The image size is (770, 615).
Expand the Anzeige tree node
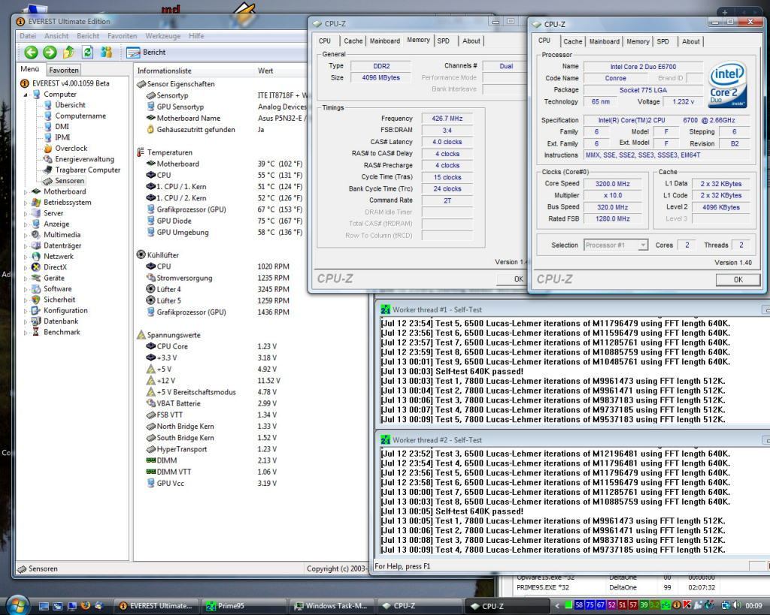[x=26, y=224]
